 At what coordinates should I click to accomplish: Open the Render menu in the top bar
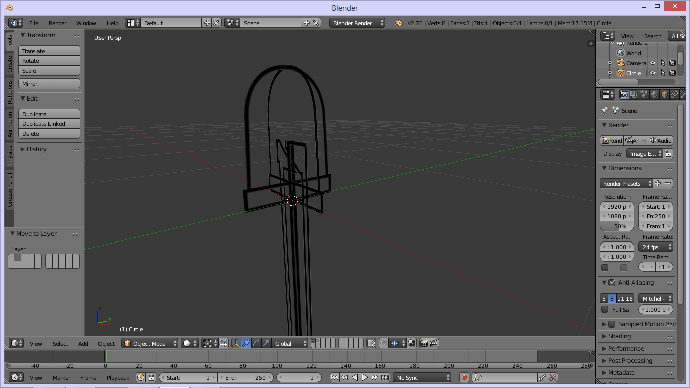point(58,23)
